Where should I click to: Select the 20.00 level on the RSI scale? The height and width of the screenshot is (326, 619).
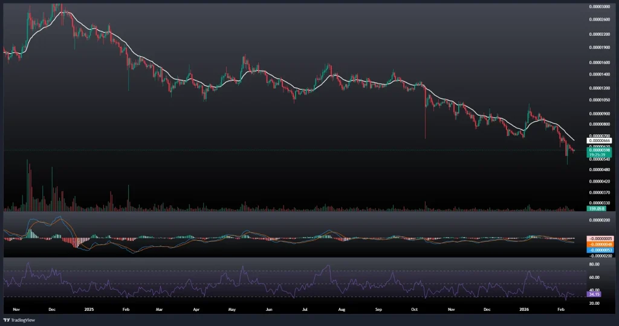(594, 303)
